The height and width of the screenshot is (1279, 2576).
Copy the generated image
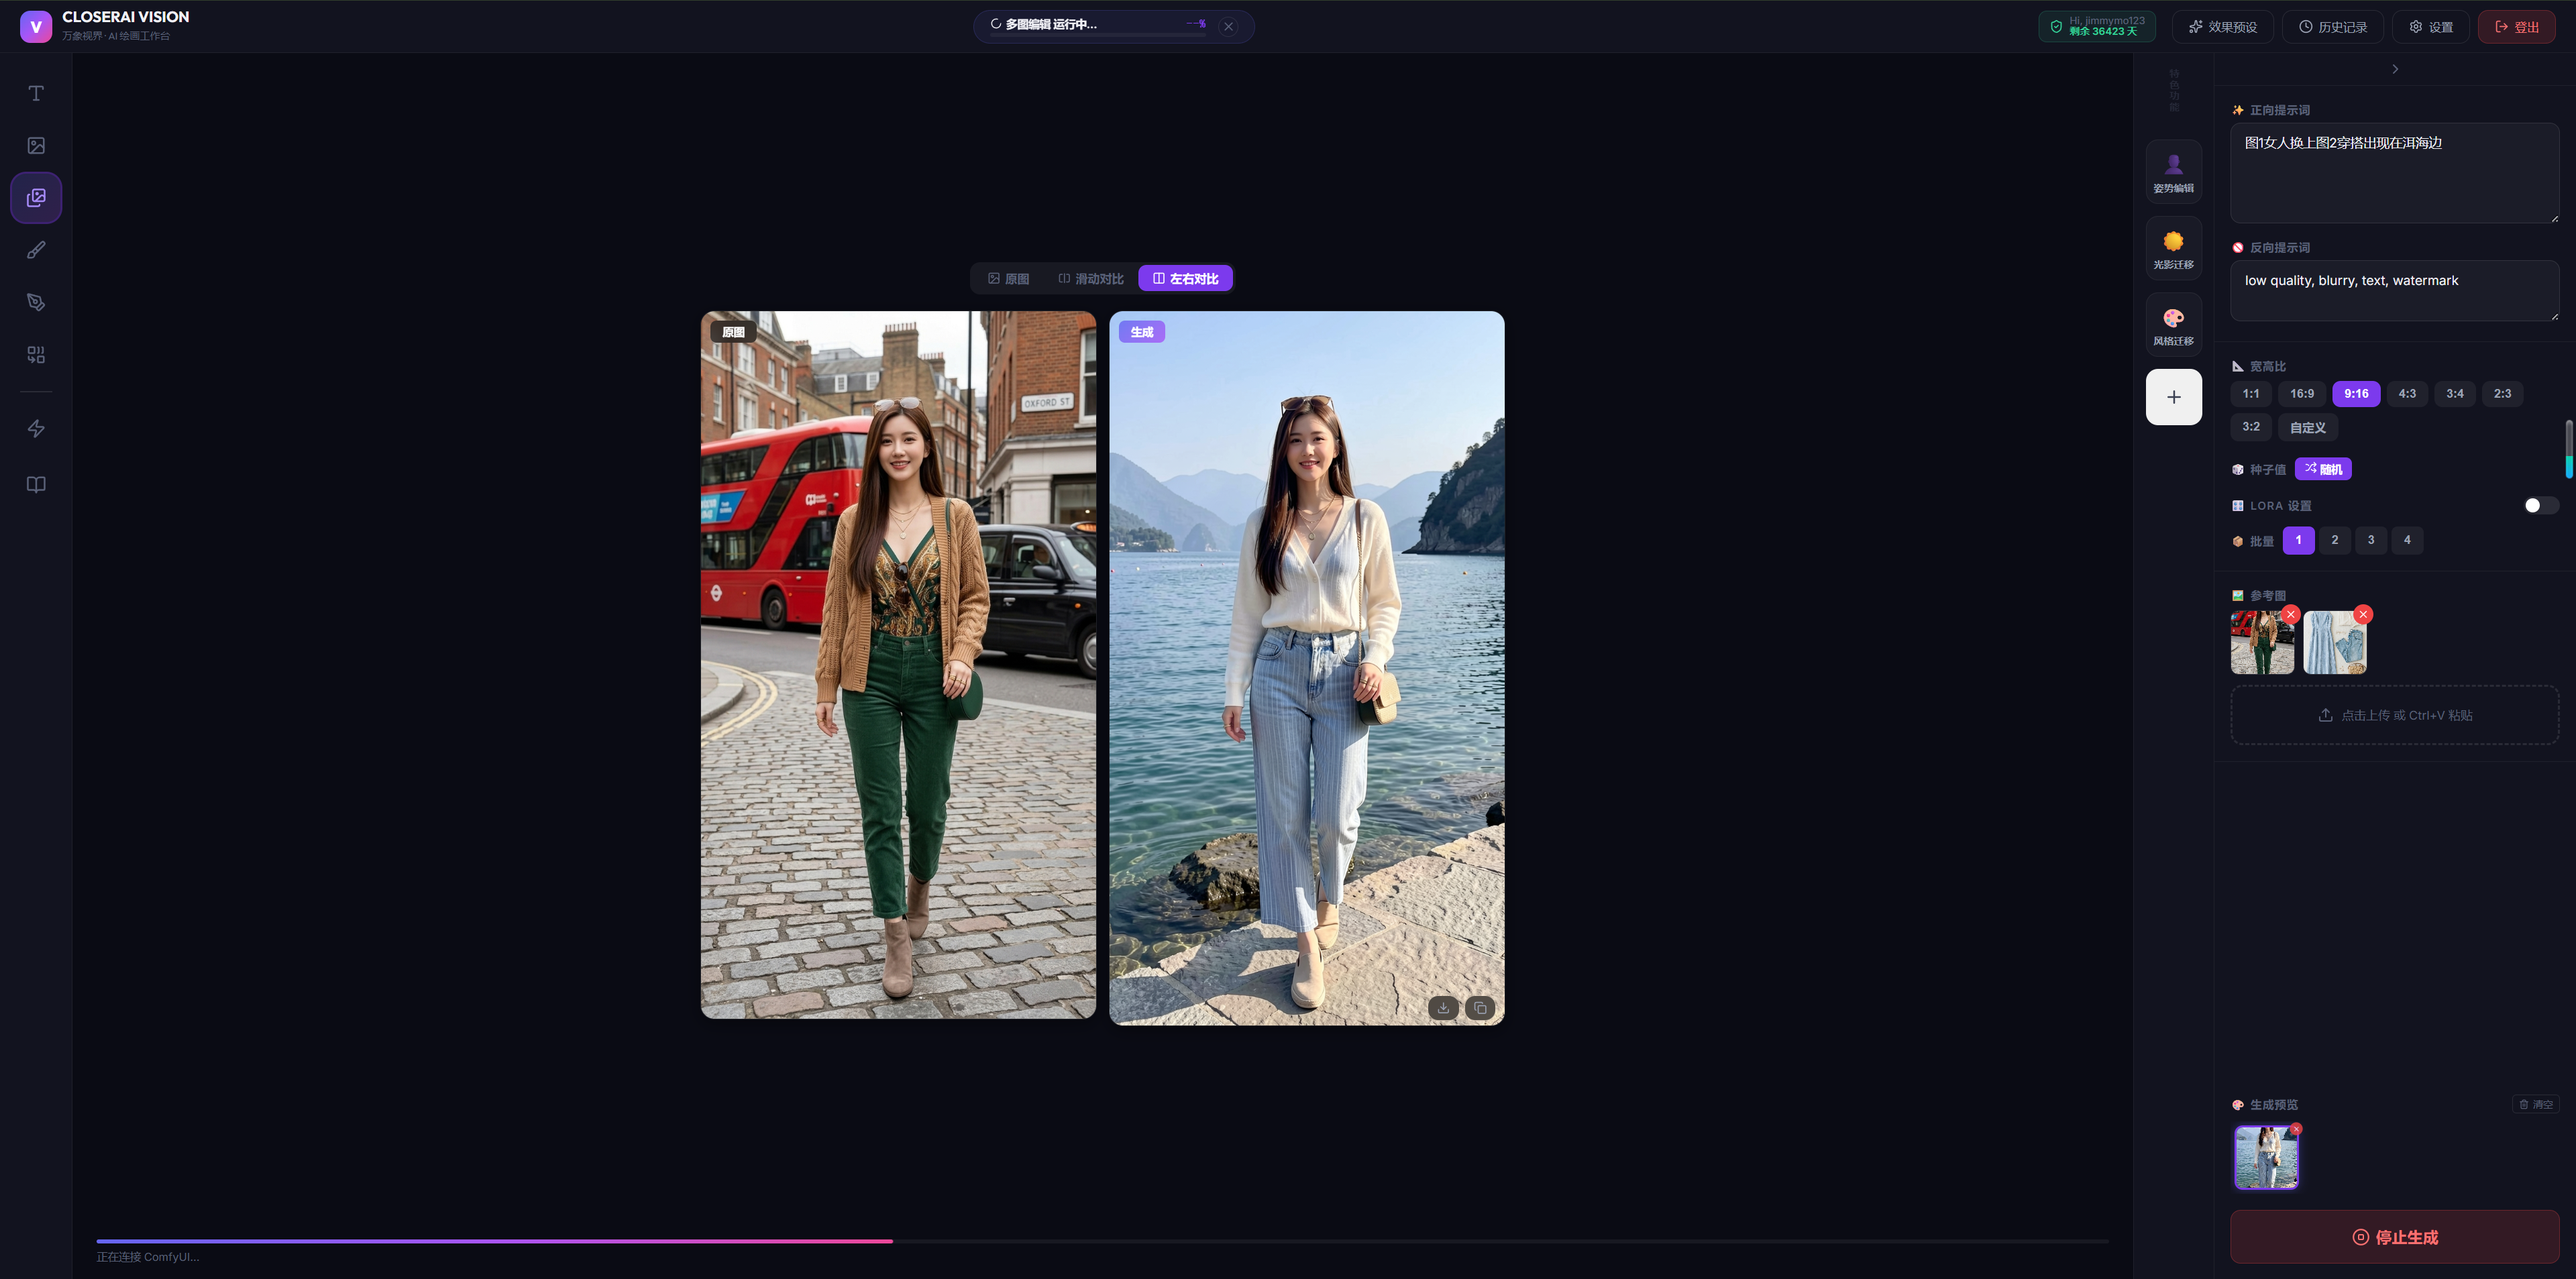click(1480, 1008)
